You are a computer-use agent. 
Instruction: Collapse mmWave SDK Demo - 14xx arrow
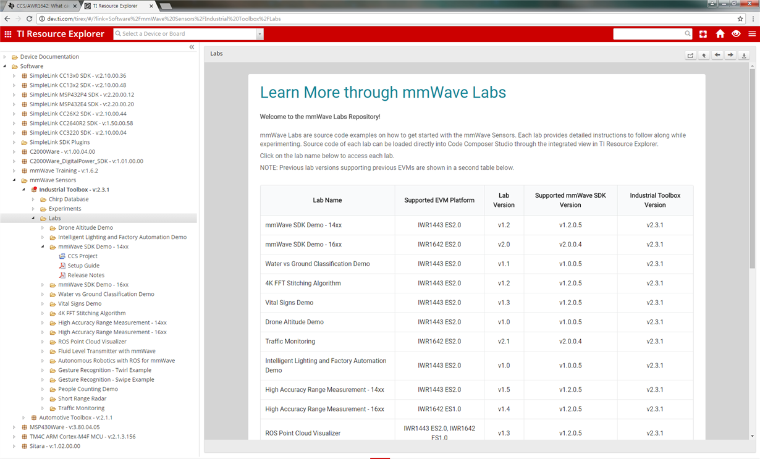pos(43,246)
